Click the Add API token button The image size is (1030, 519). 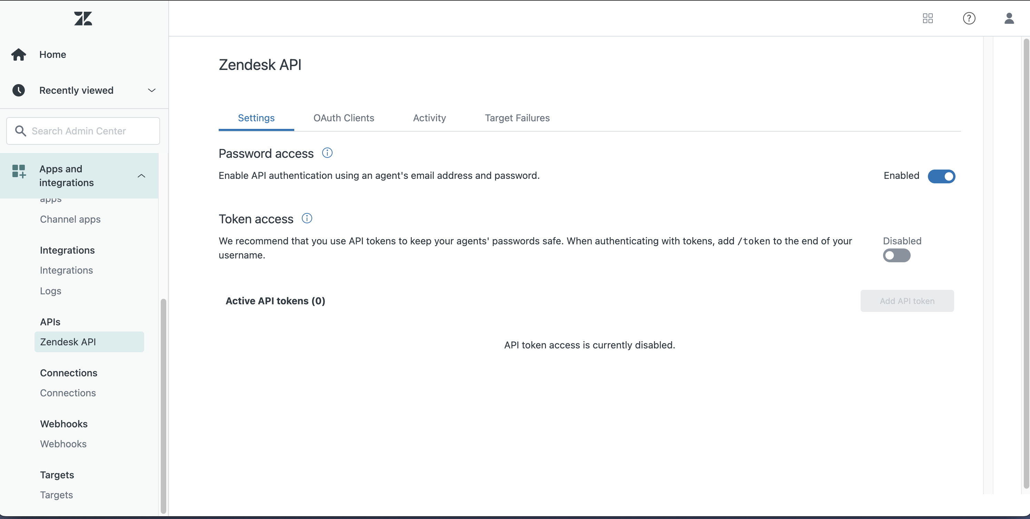click(x=907, y=301)
